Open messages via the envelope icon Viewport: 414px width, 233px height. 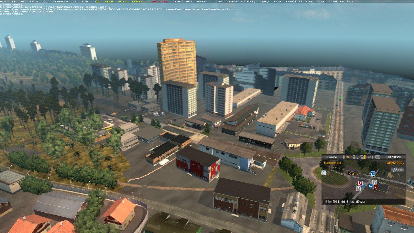378,157
